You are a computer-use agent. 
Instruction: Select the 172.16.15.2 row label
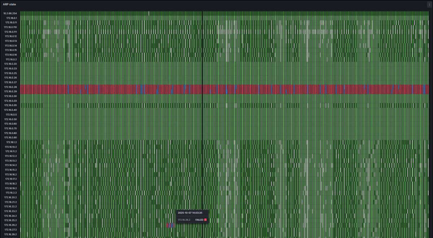[11, 170]
